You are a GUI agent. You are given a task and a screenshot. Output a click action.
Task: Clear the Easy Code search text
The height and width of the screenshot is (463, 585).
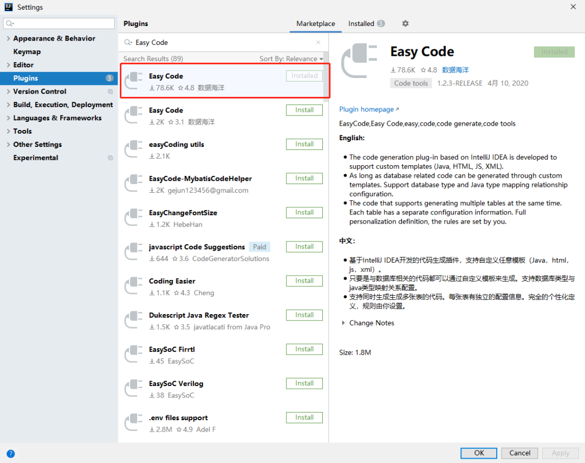coord(318,43)
